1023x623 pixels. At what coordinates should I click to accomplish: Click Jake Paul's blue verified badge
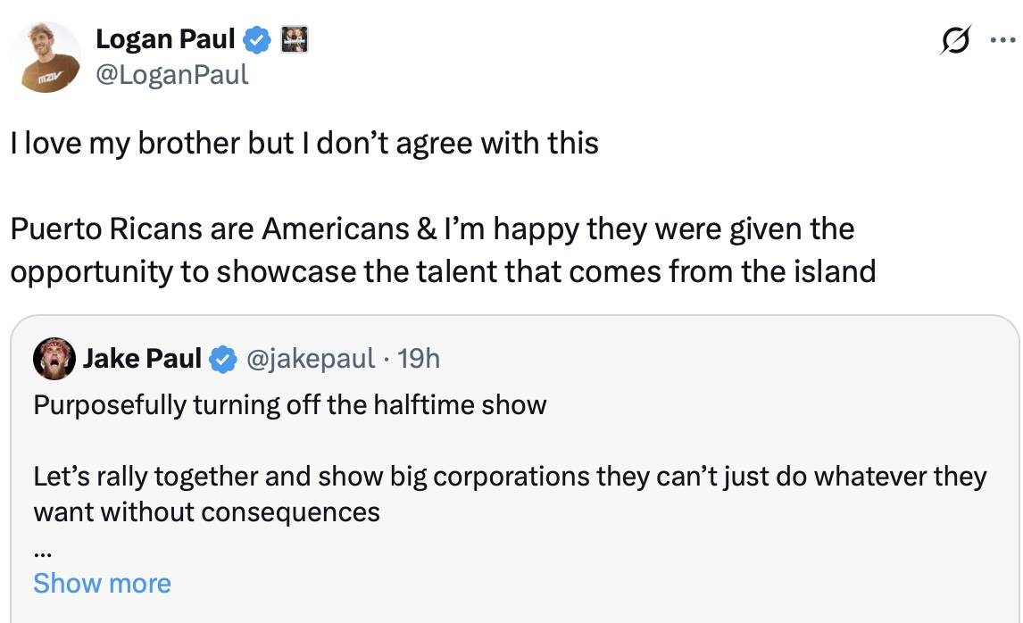[x=221, y=360]
